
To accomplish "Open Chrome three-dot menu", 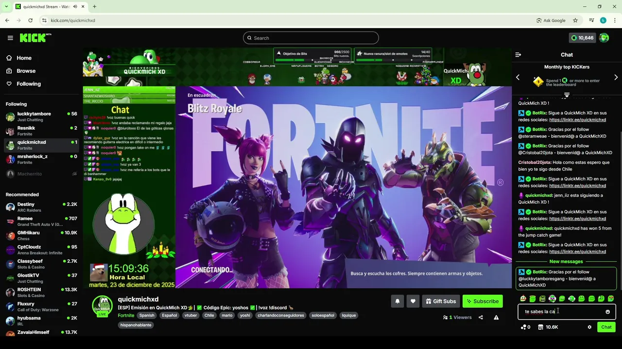I will tap(615, 20).
